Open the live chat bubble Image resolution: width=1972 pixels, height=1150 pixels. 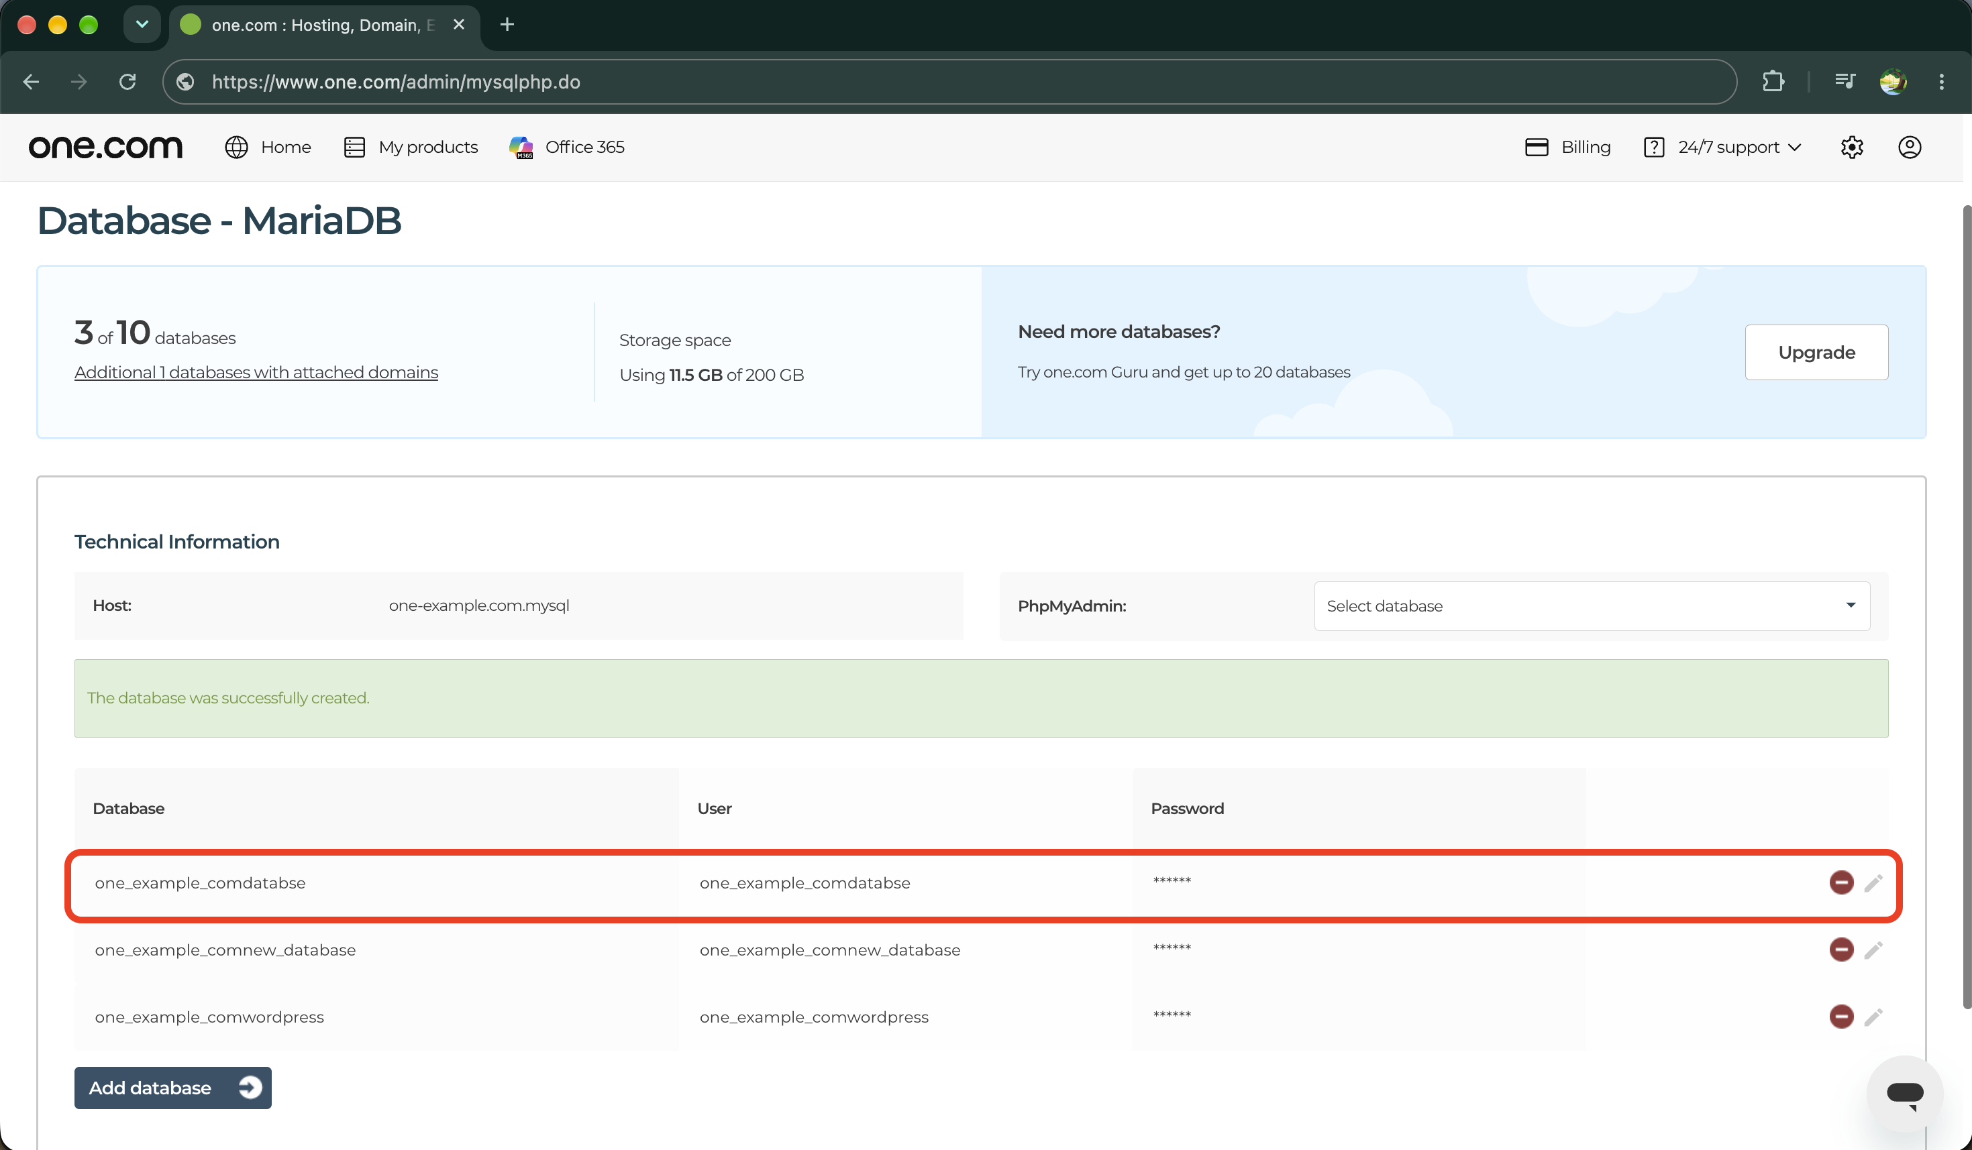tap(1904, 1094)
